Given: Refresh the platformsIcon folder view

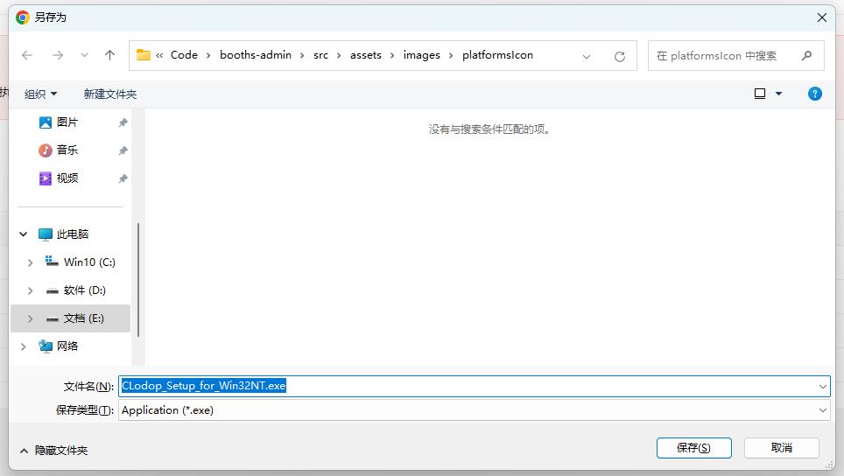Looking at the screenshot, I should 620,57.
